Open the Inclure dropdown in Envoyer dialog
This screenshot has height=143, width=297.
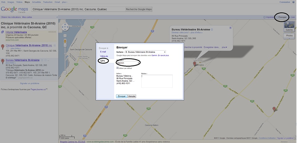point(145,52)
